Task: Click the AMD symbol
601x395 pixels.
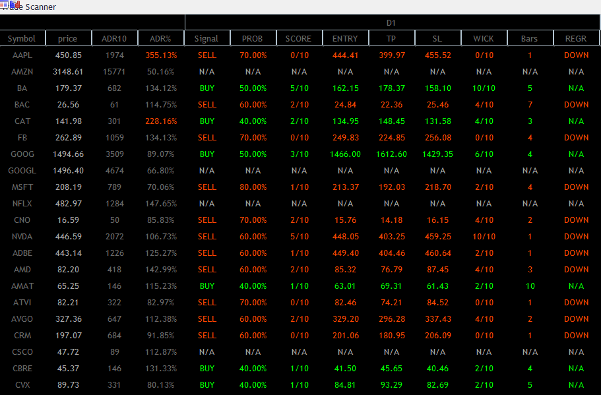Action: pos(22,269)
